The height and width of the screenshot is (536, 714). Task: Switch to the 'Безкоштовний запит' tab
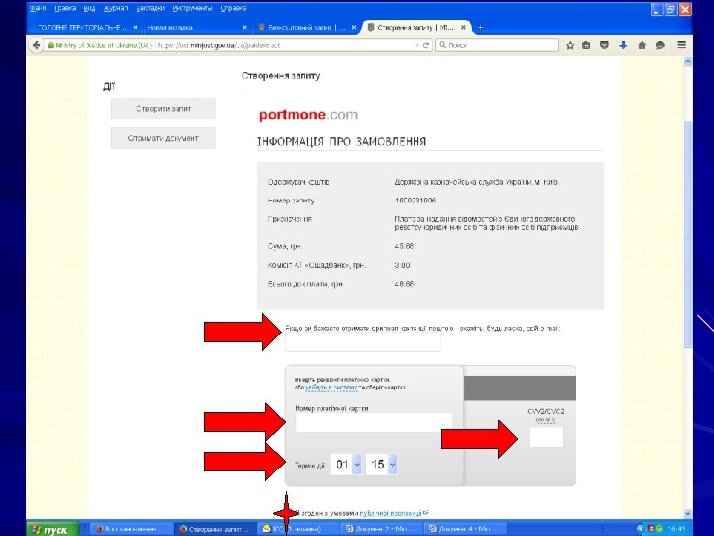tap(300, 28)
